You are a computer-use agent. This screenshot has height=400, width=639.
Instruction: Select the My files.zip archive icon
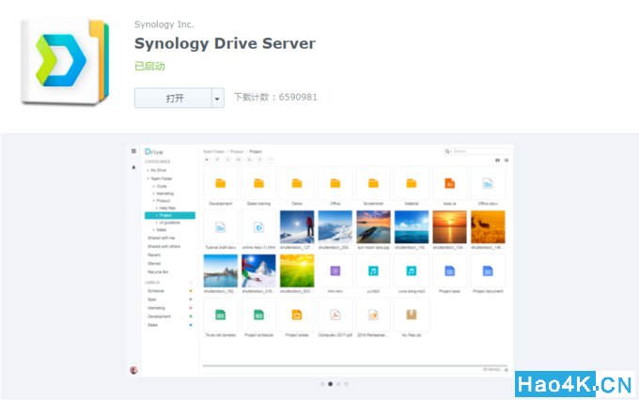pos(412,315)
